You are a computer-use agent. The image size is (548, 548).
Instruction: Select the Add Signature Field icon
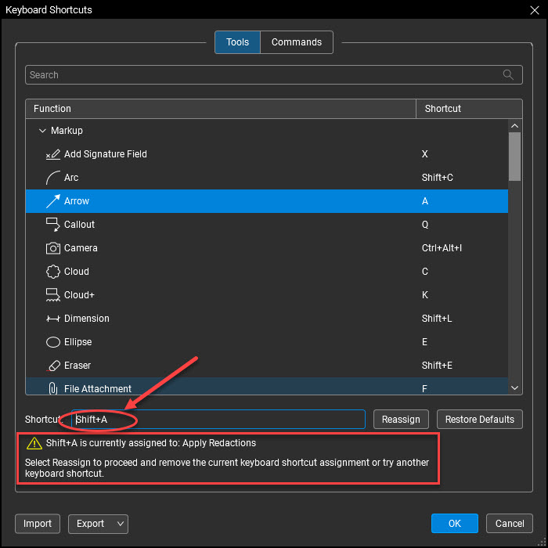pyautogui.click(x=53, y=154)
